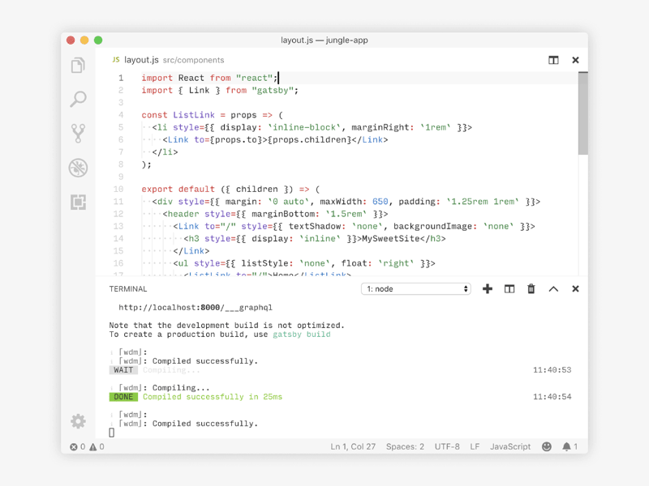This screenshot has width=649, height=486.
Task: Split the terminal using the split icon
Action: (509, 288)
